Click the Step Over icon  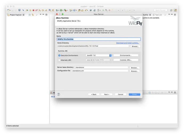pos(43,10)
